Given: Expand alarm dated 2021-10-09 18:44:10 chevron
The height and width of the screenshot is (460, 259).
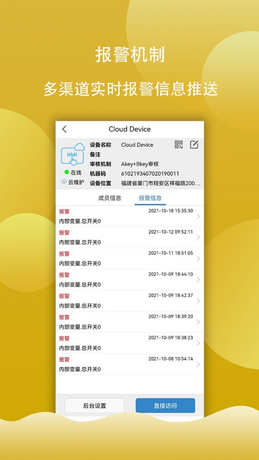Looking at the screenshot, I should point(198,280).
